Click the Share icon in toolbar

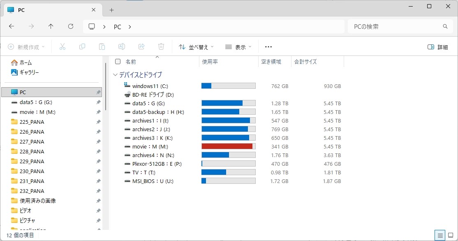pos(141,47)
